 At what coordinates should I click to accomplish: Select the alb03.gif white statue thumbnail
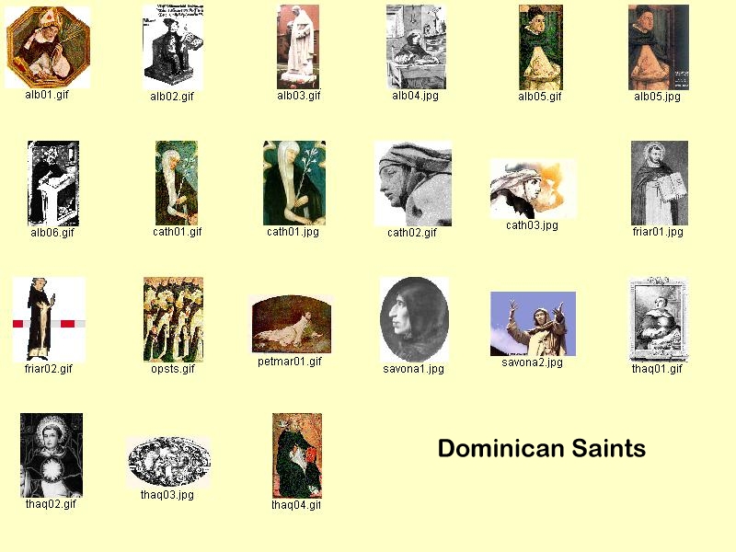click(298, 47)
